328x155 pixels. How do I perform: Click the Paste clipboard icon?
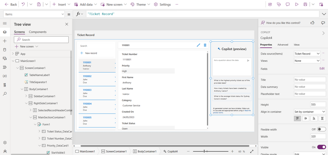(39, 4)
